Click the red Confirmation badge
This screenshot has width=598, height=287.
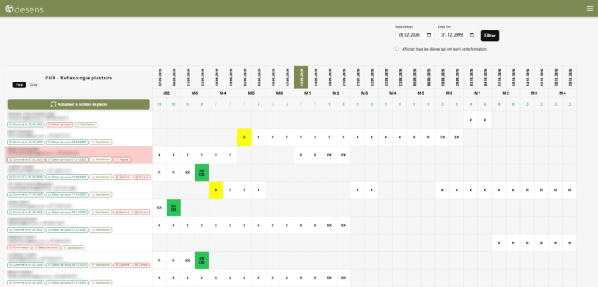(19, 247)
